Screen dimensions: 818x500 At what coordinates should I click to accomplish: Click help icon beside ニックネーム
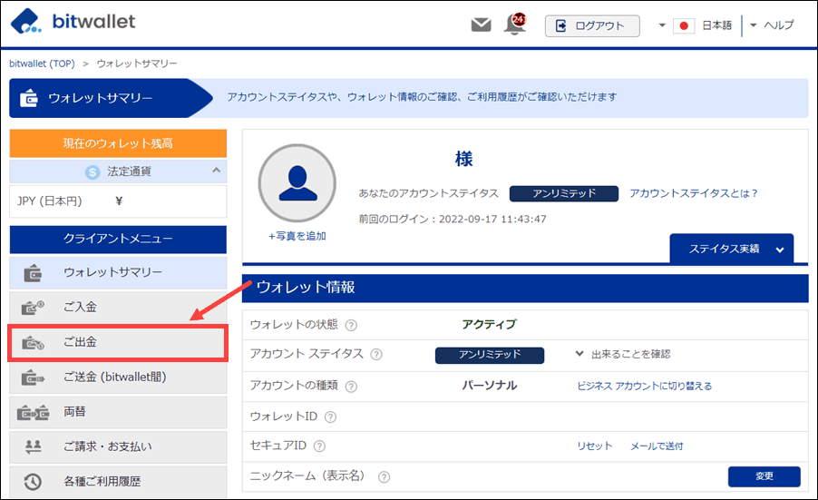384,477
